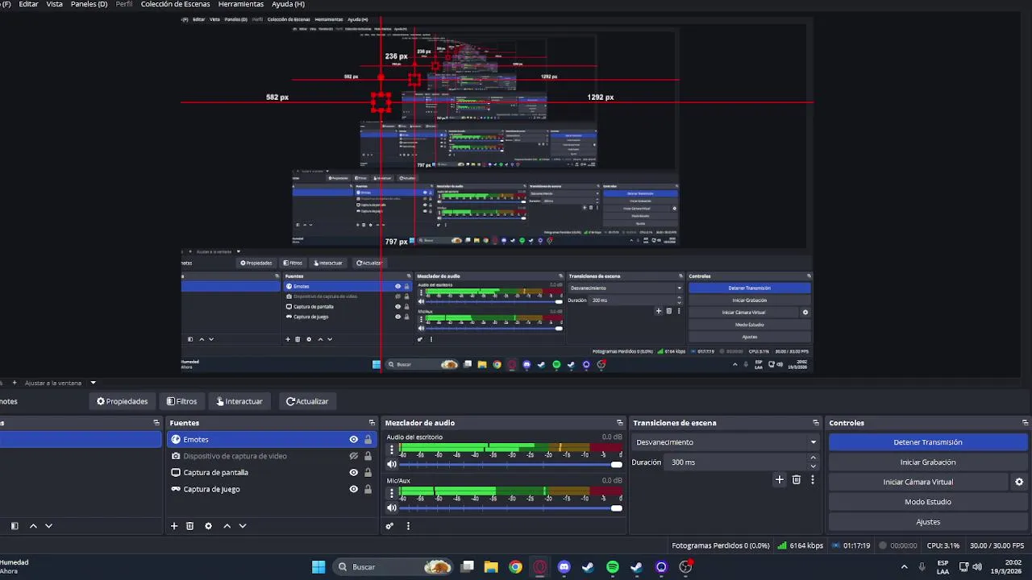Viewport: 1032px width, 580px height.
Task: Open Filtros for the selected source
Action: (x=181, y=401)
